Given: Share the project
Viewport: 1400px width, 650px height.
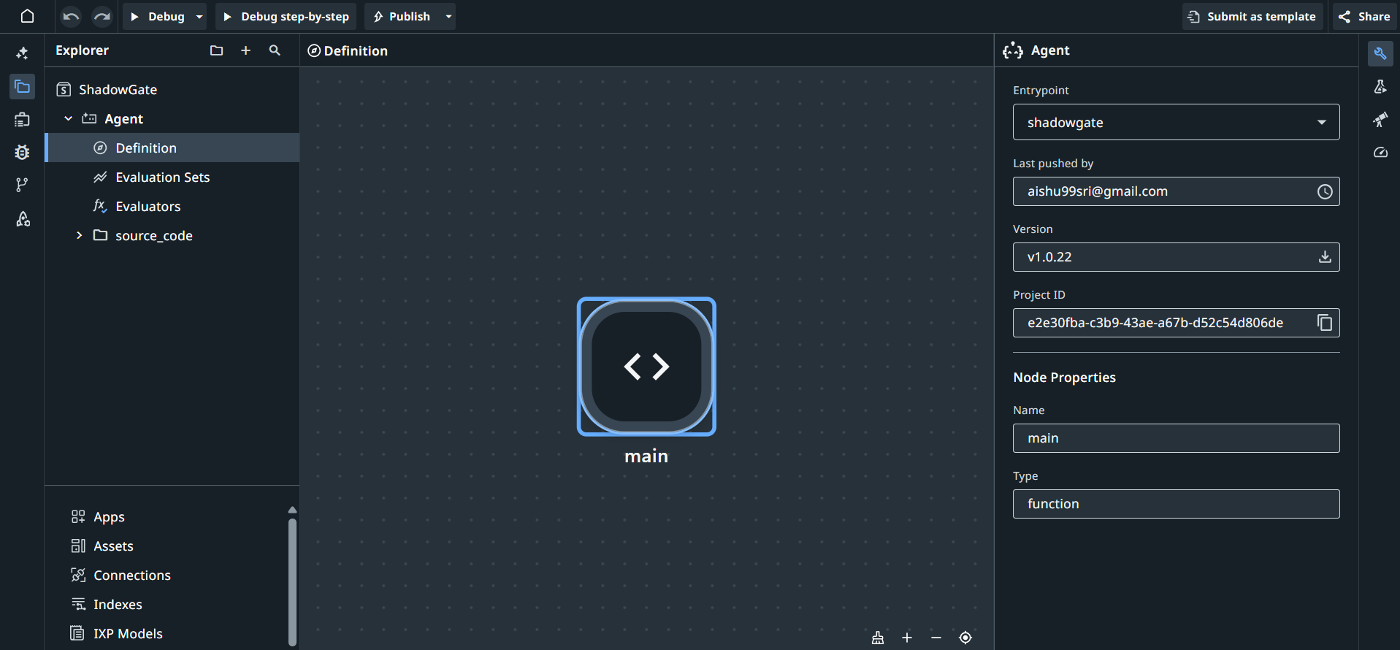Looking at the screenshot, I should [x=1364, y=16].
